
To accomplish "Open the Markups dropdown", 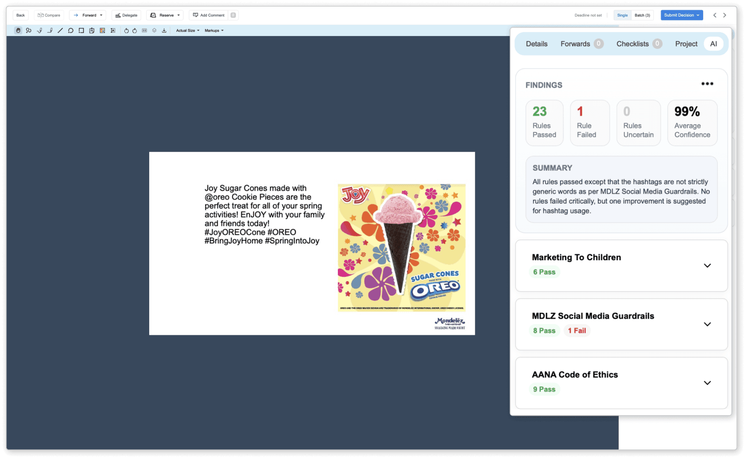I will (x=214, y=30).
